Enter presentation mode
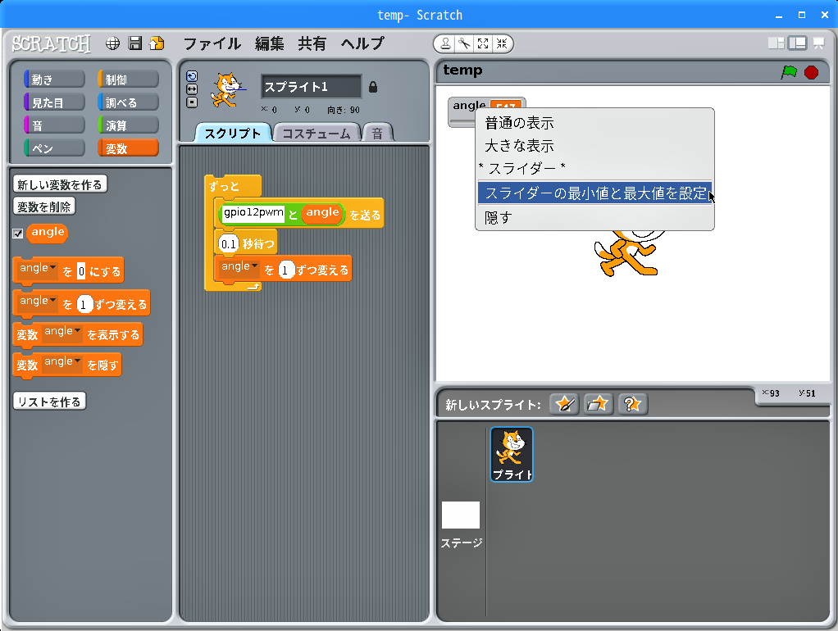The width and height of the screenshot is (838, 631). tap(819, 43)
